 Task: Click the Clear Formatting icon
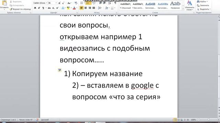click(76, 3)
